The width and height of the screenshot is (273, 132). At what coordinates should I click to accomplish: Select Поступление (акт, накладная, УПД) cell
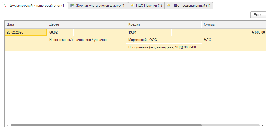coord(164,47)
